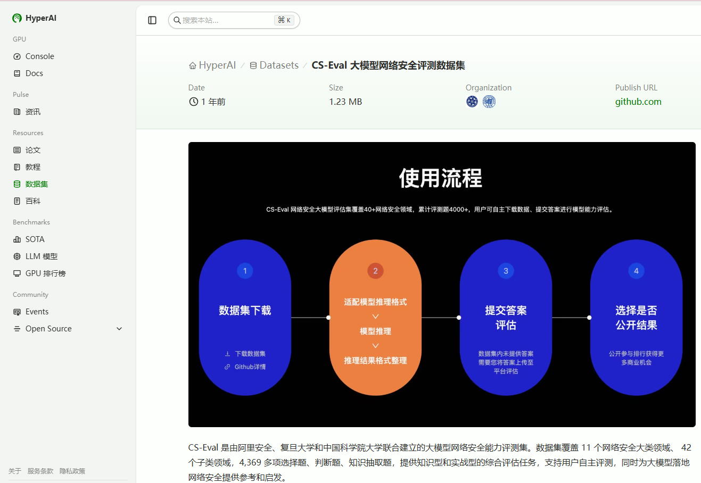Open the 服务条款 footer link

40,471
